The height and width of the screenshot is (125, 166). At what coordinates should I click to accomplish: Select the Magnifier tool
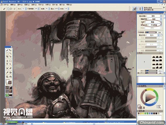click(7, 77)
